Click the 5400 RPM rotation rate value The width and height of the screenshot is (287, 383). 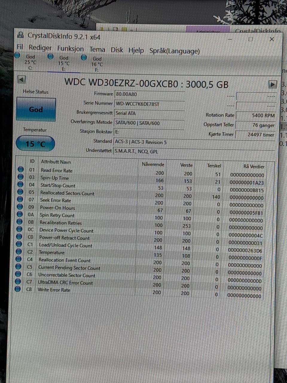pos(256,115)
